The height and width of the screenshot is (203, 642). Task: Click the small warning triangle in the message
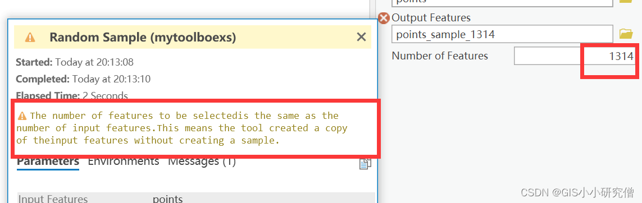coord(22,117)
